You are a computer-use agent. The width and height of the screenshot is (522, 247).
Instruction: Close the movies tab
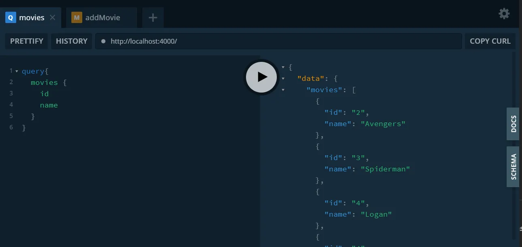pyautogui.click(x=52, y=18)
